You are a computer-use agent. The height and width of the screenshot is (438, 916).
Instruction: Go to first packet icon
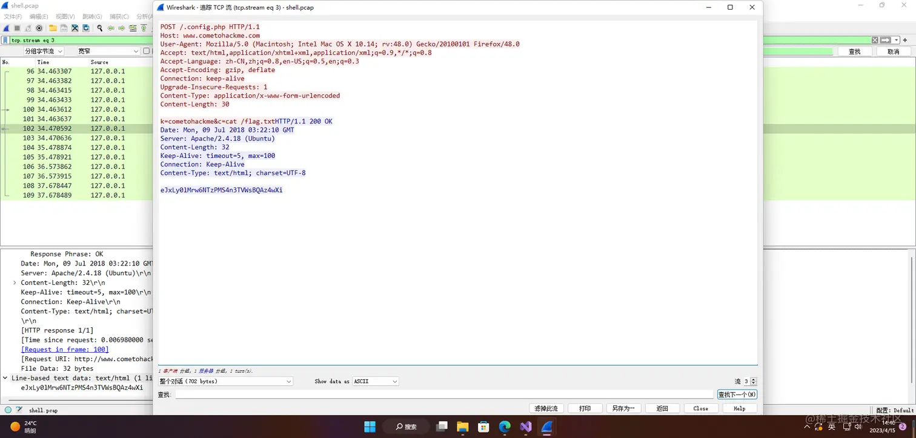pyautogui.click(x=144, y=28)
